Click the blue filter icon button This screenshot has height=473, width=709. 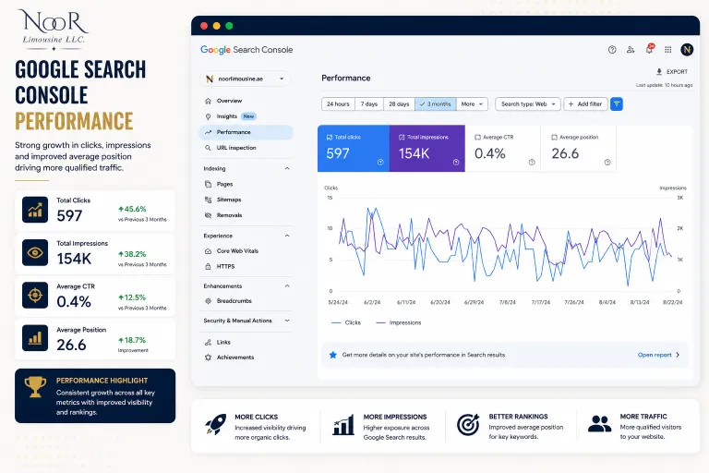[x=617, y=104]
